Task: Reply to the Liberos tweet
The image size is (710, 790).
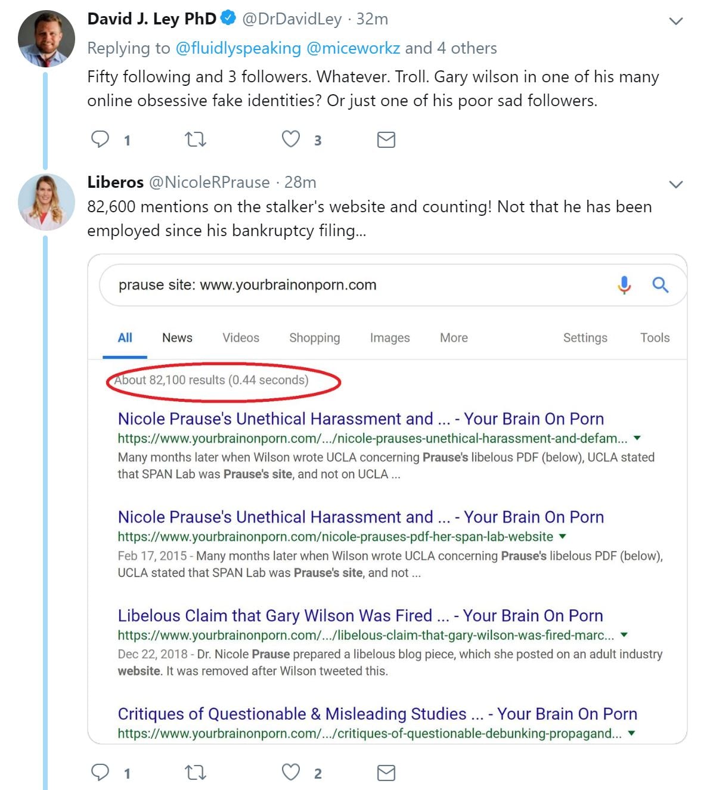Action: [100, 773]
